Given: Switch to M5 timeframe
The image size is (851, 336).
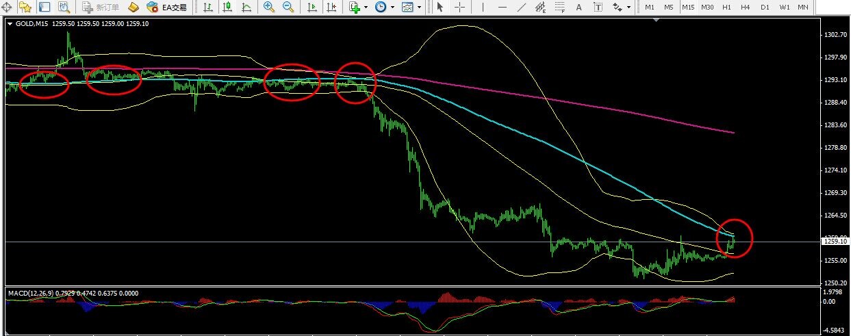Looking at the screenshot, I should coord(669,8).
